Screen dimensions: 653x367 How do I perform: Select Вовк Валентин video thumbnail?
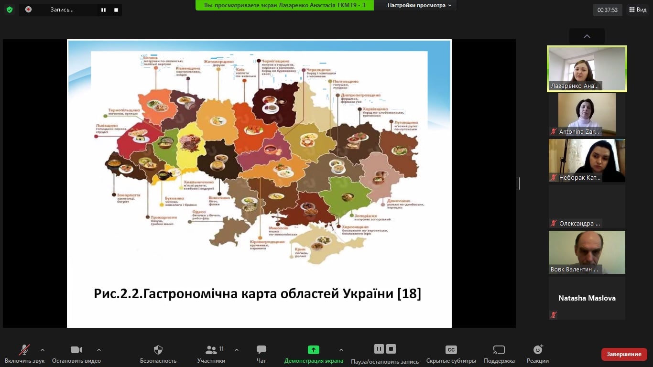pyautogui.click(x=587, y=252)
